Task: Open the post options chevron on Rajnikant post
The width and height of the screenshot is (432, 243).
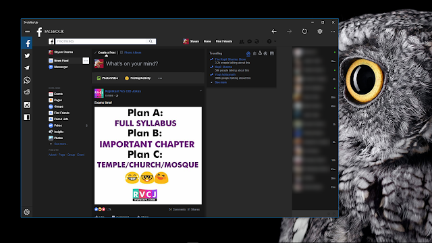Action: (200, 90)
